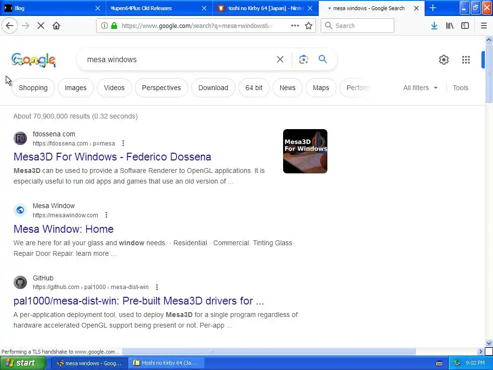
Task: Click the forward navigation arrow
Action: point(26,26)
